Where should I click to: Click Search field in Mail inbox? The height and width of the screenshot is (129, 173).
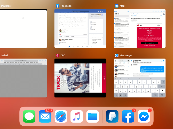(x=122, y=16)
